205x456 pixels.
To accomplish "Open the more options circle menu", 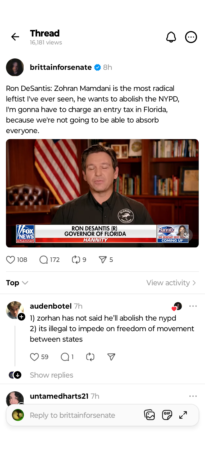I will (191, 37).
